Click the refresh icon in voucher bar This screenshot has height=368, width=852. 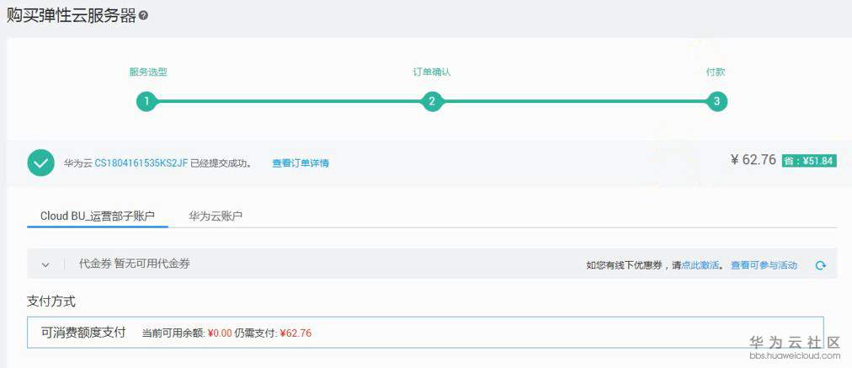(820, 265)
